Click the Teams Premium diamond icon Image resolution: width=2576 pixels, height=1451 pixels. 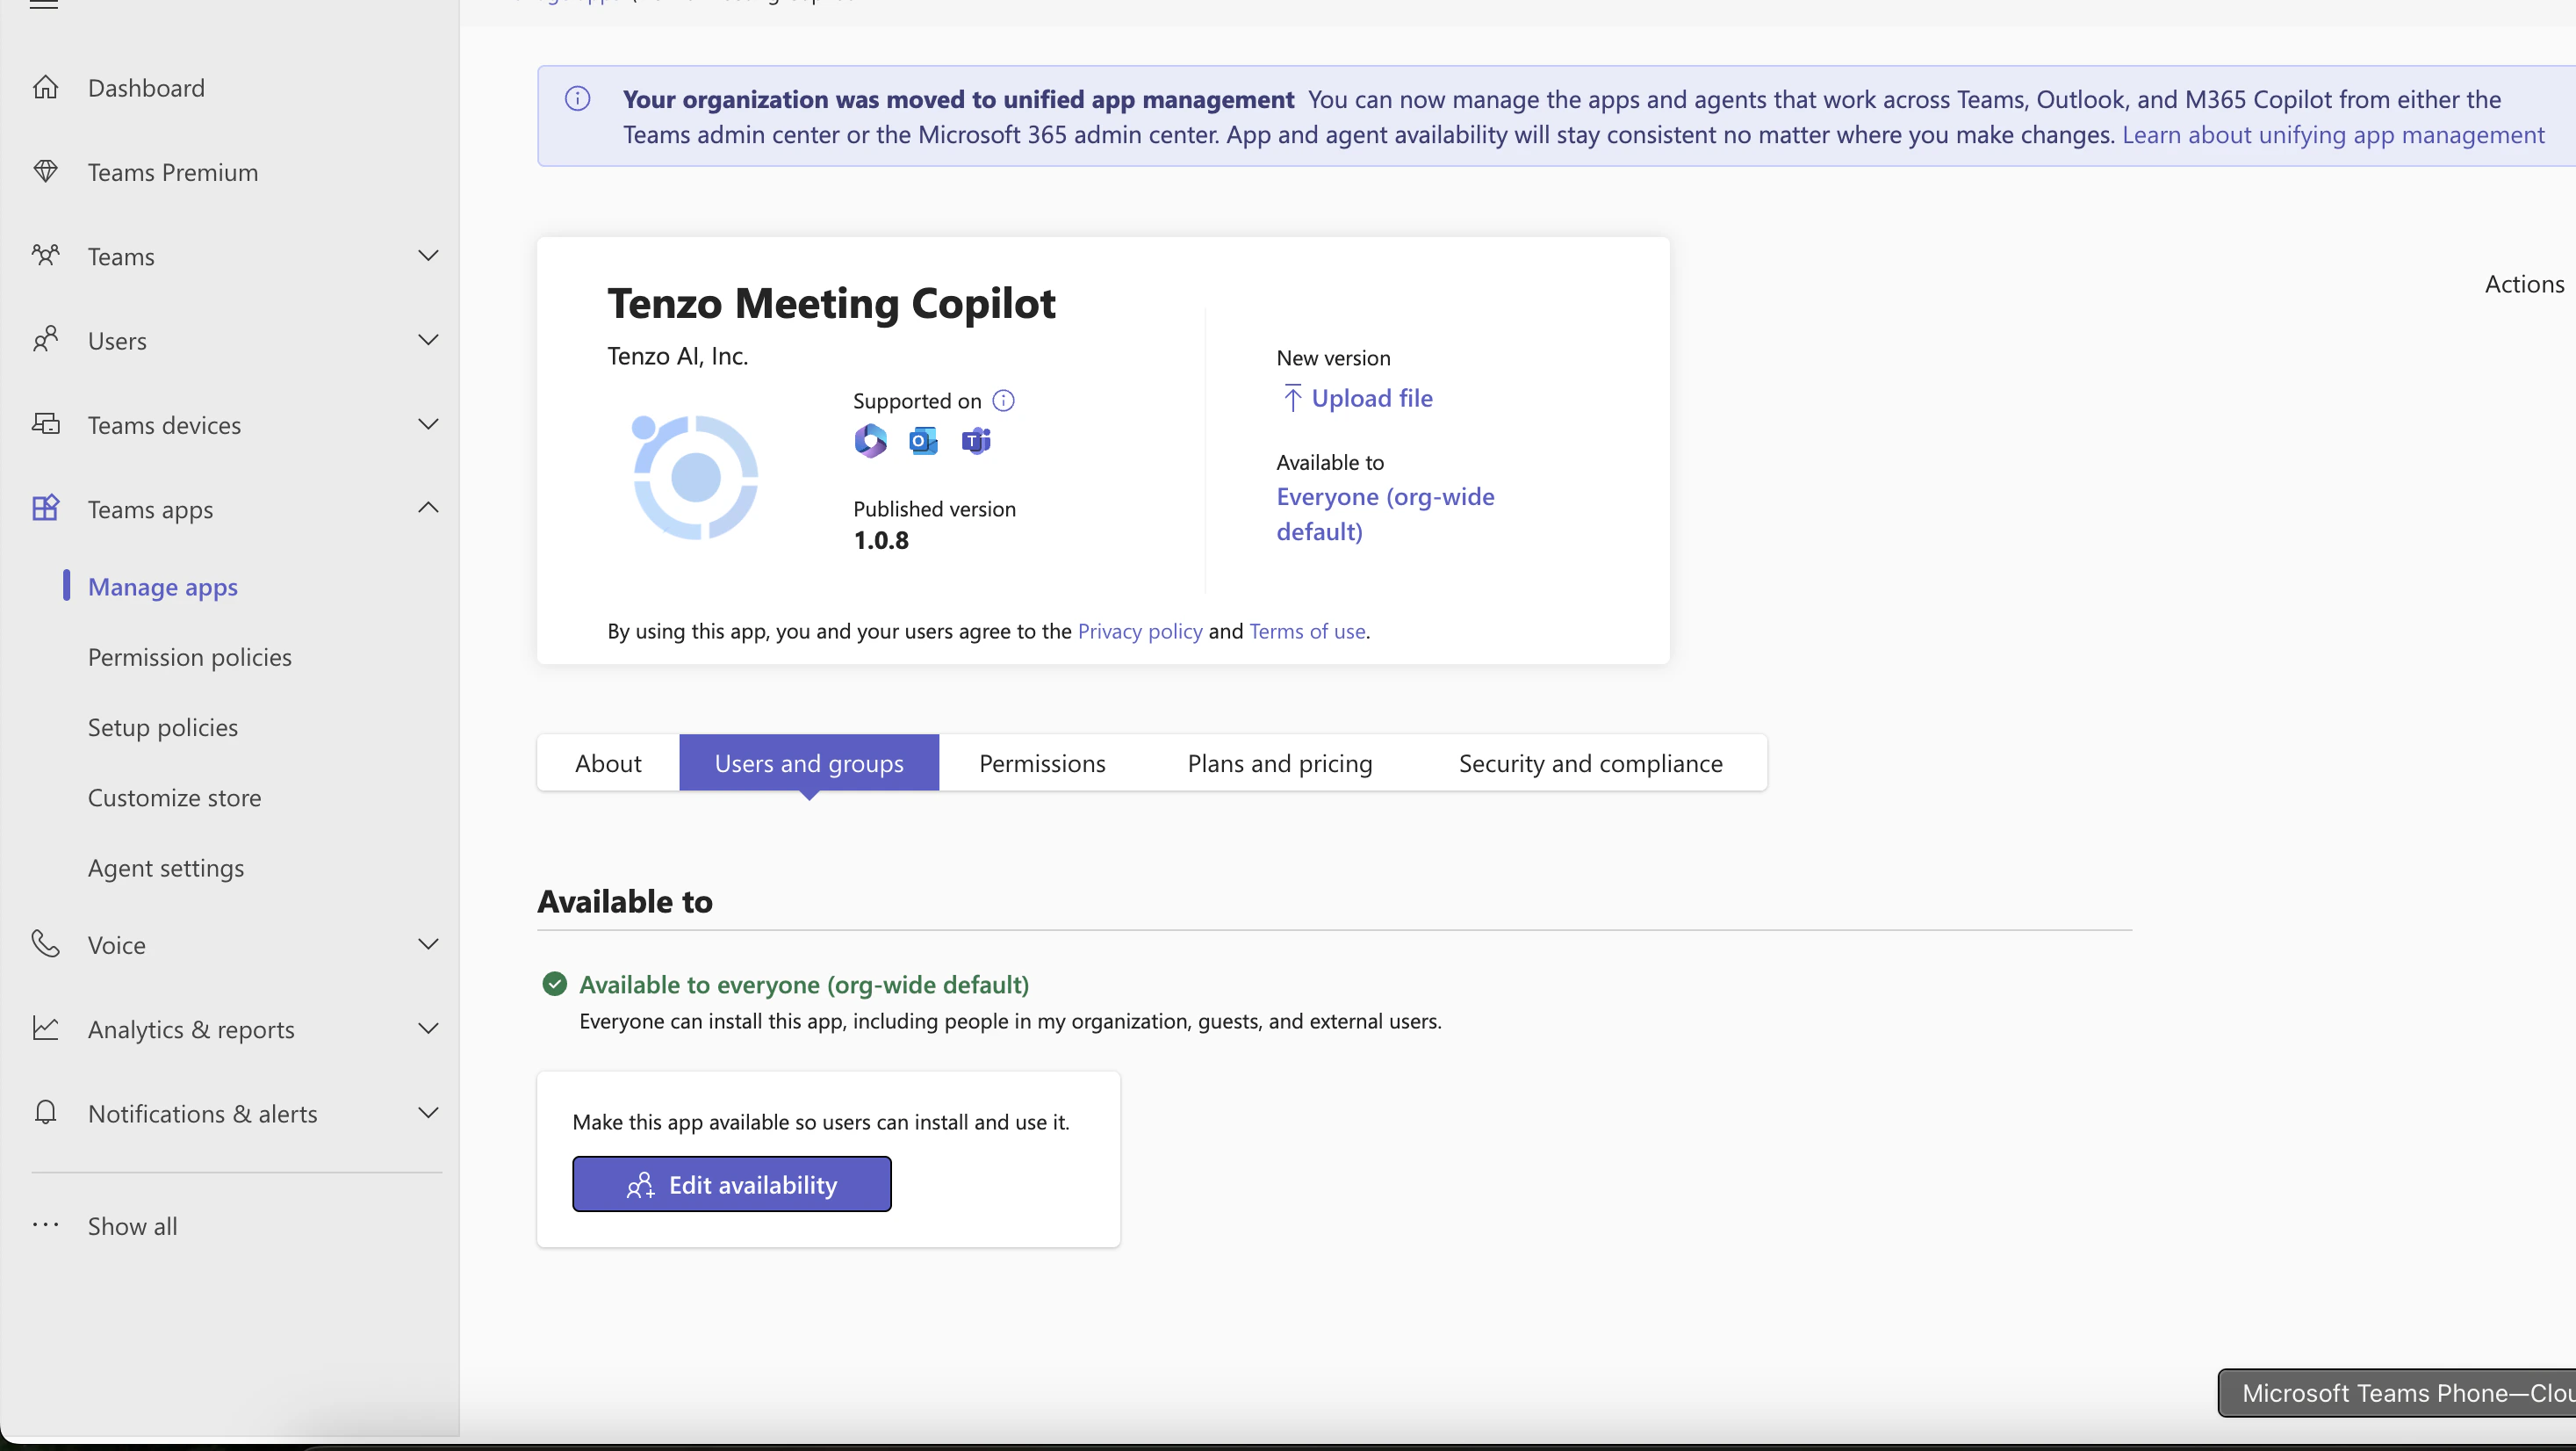point(45,172)
